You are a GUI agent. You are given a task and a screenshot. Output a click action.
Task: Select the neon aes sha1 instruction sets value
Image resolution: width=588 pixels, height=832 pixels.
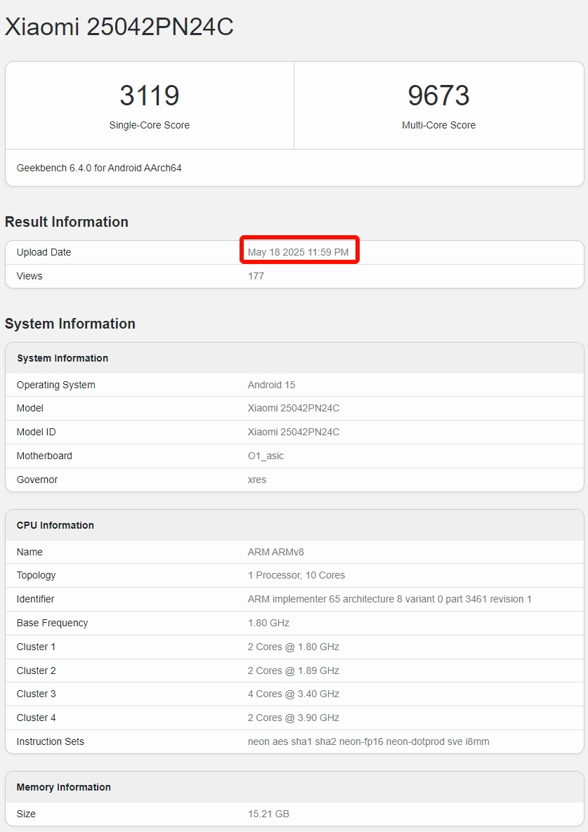[368, 742]
